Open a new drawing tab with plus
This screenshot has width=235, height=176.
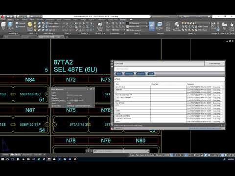click(x=67, y=37)
